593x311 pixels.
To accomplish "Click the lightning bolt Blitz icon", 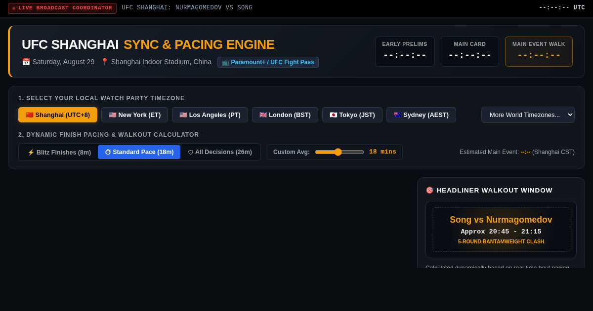I will click(31, 153).
